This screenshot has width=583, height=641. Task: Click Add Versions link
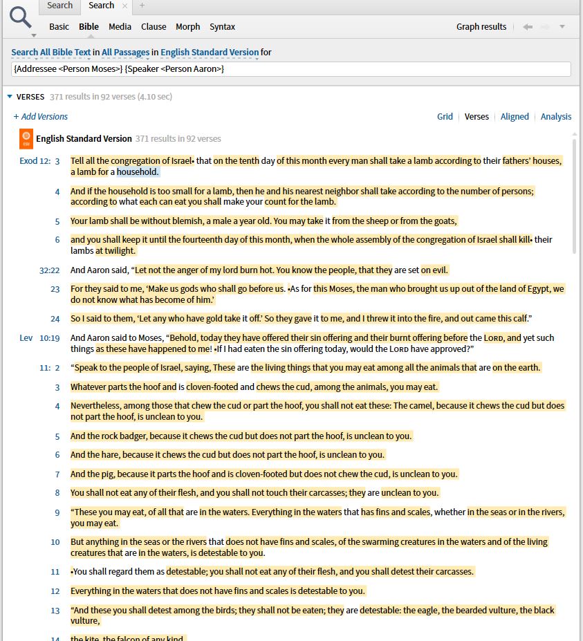41,116
